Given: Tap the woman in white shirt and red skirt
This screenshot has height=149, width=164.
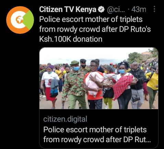Looking at the screenshot, I should pos(50,85).
